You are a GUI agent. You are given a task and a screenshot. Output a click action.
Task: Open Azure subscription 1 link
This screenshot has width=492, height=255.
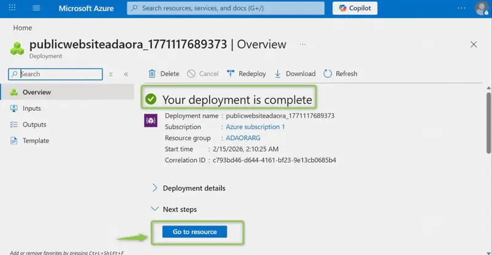(255, 127)
